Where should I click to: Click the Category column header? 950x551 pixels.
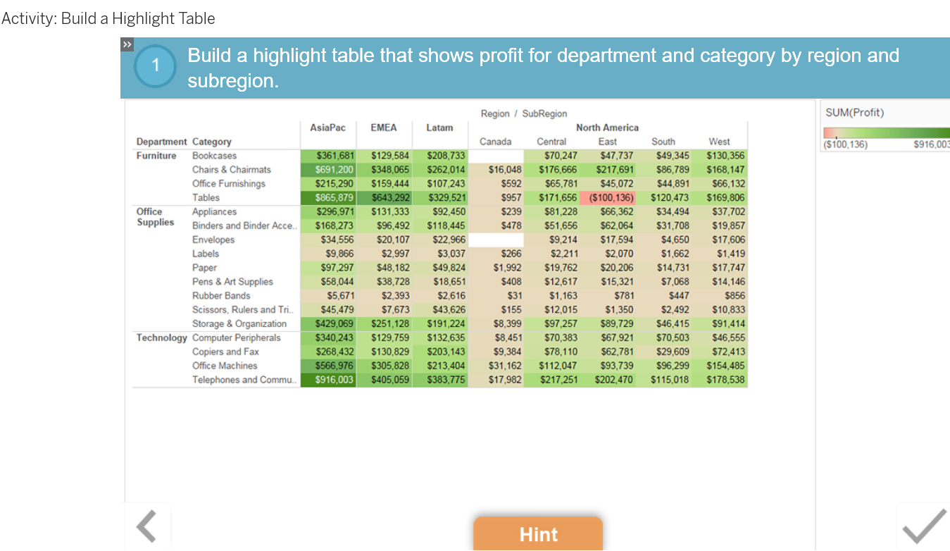click(211, 142)
